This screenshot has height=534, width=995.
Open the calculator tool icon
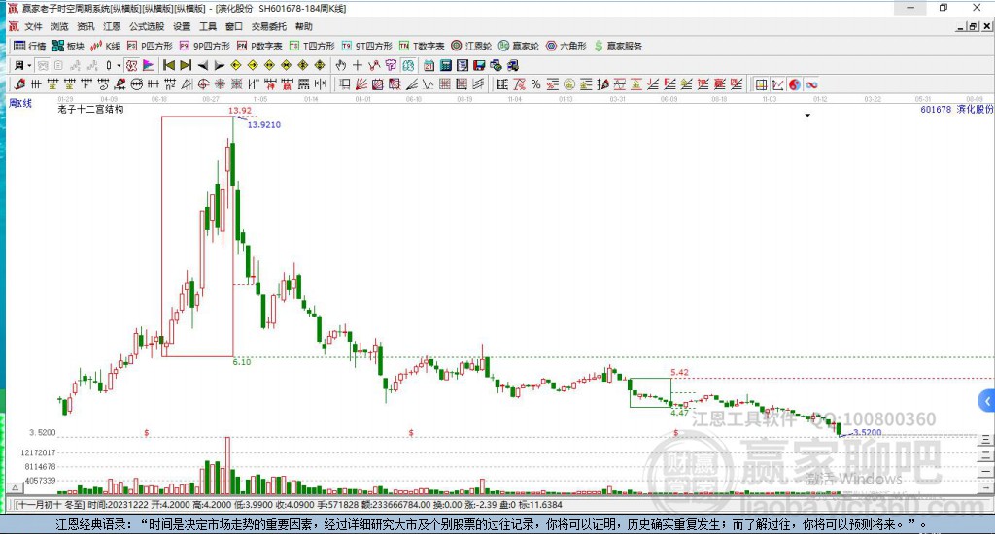(x=445, y=65)
